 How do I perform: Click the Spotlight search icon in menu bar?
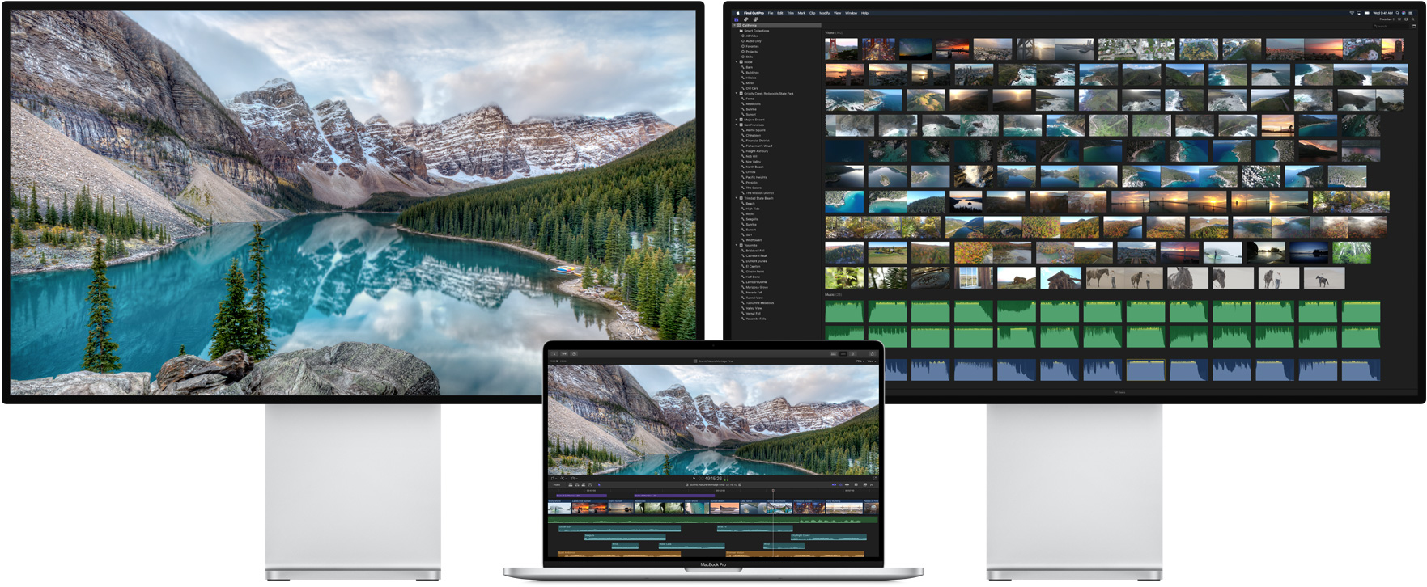tap(1397, 13)
